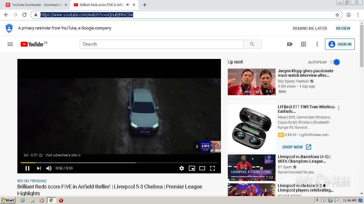The height and width of the screenshot is (204, 364).
Task: Open Sky Sports Football channel
Action: coord(293,81)
